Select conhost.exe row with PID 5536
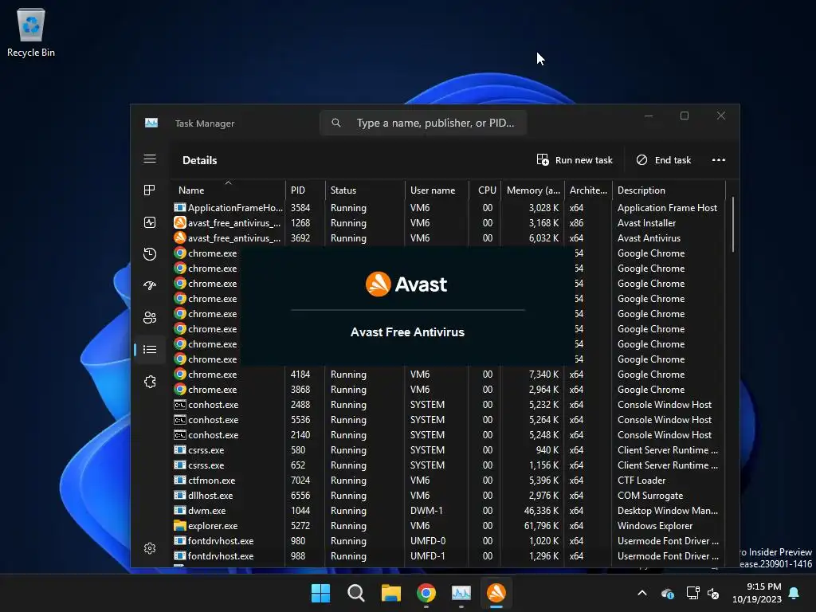 pos(448,419)
